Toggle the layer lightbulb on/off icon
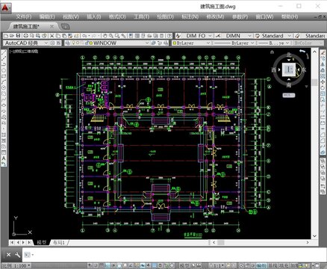 coord(73,43)
